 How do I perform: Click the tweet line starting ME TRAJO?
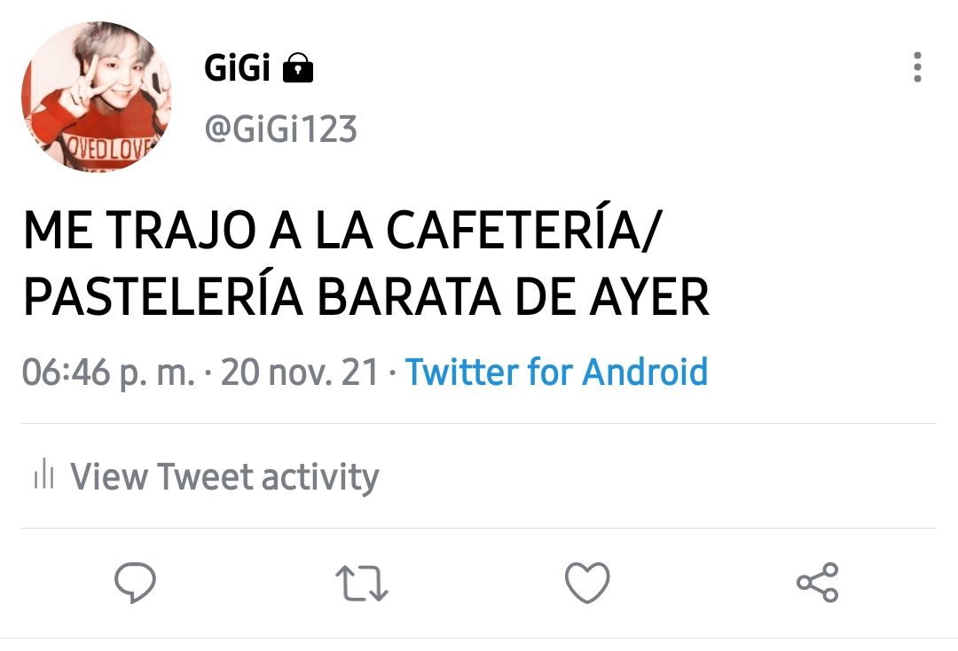pos(342,230)
